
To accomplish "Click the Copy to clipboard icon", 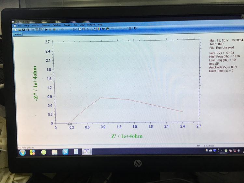I will [107, 29].
